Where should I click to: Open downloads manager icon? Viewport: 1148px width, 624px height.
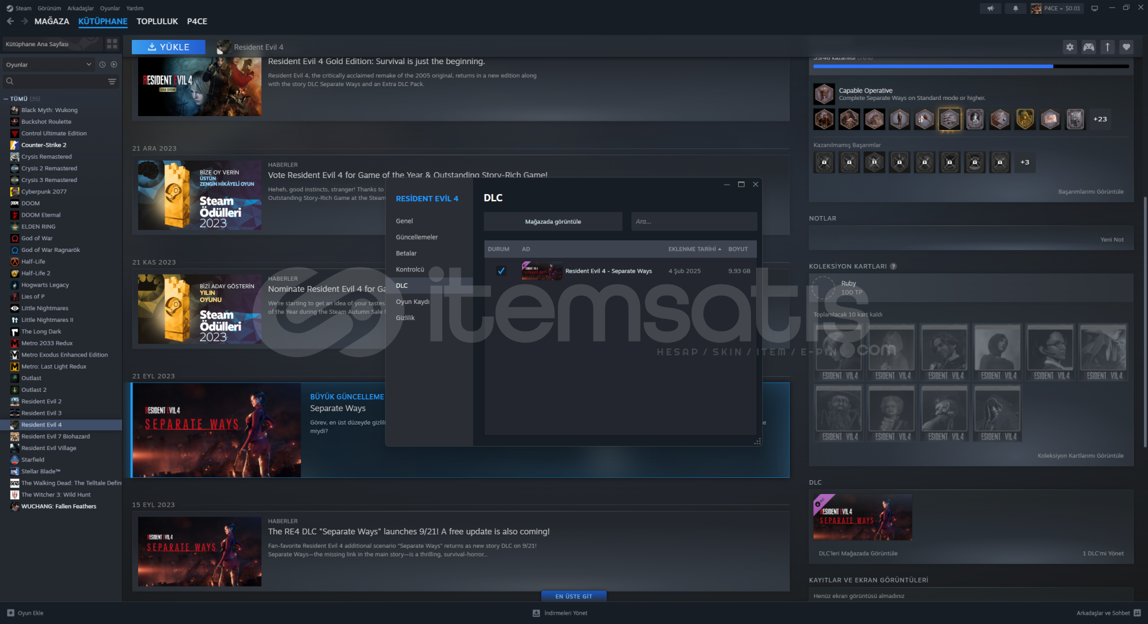pos(536,613)
